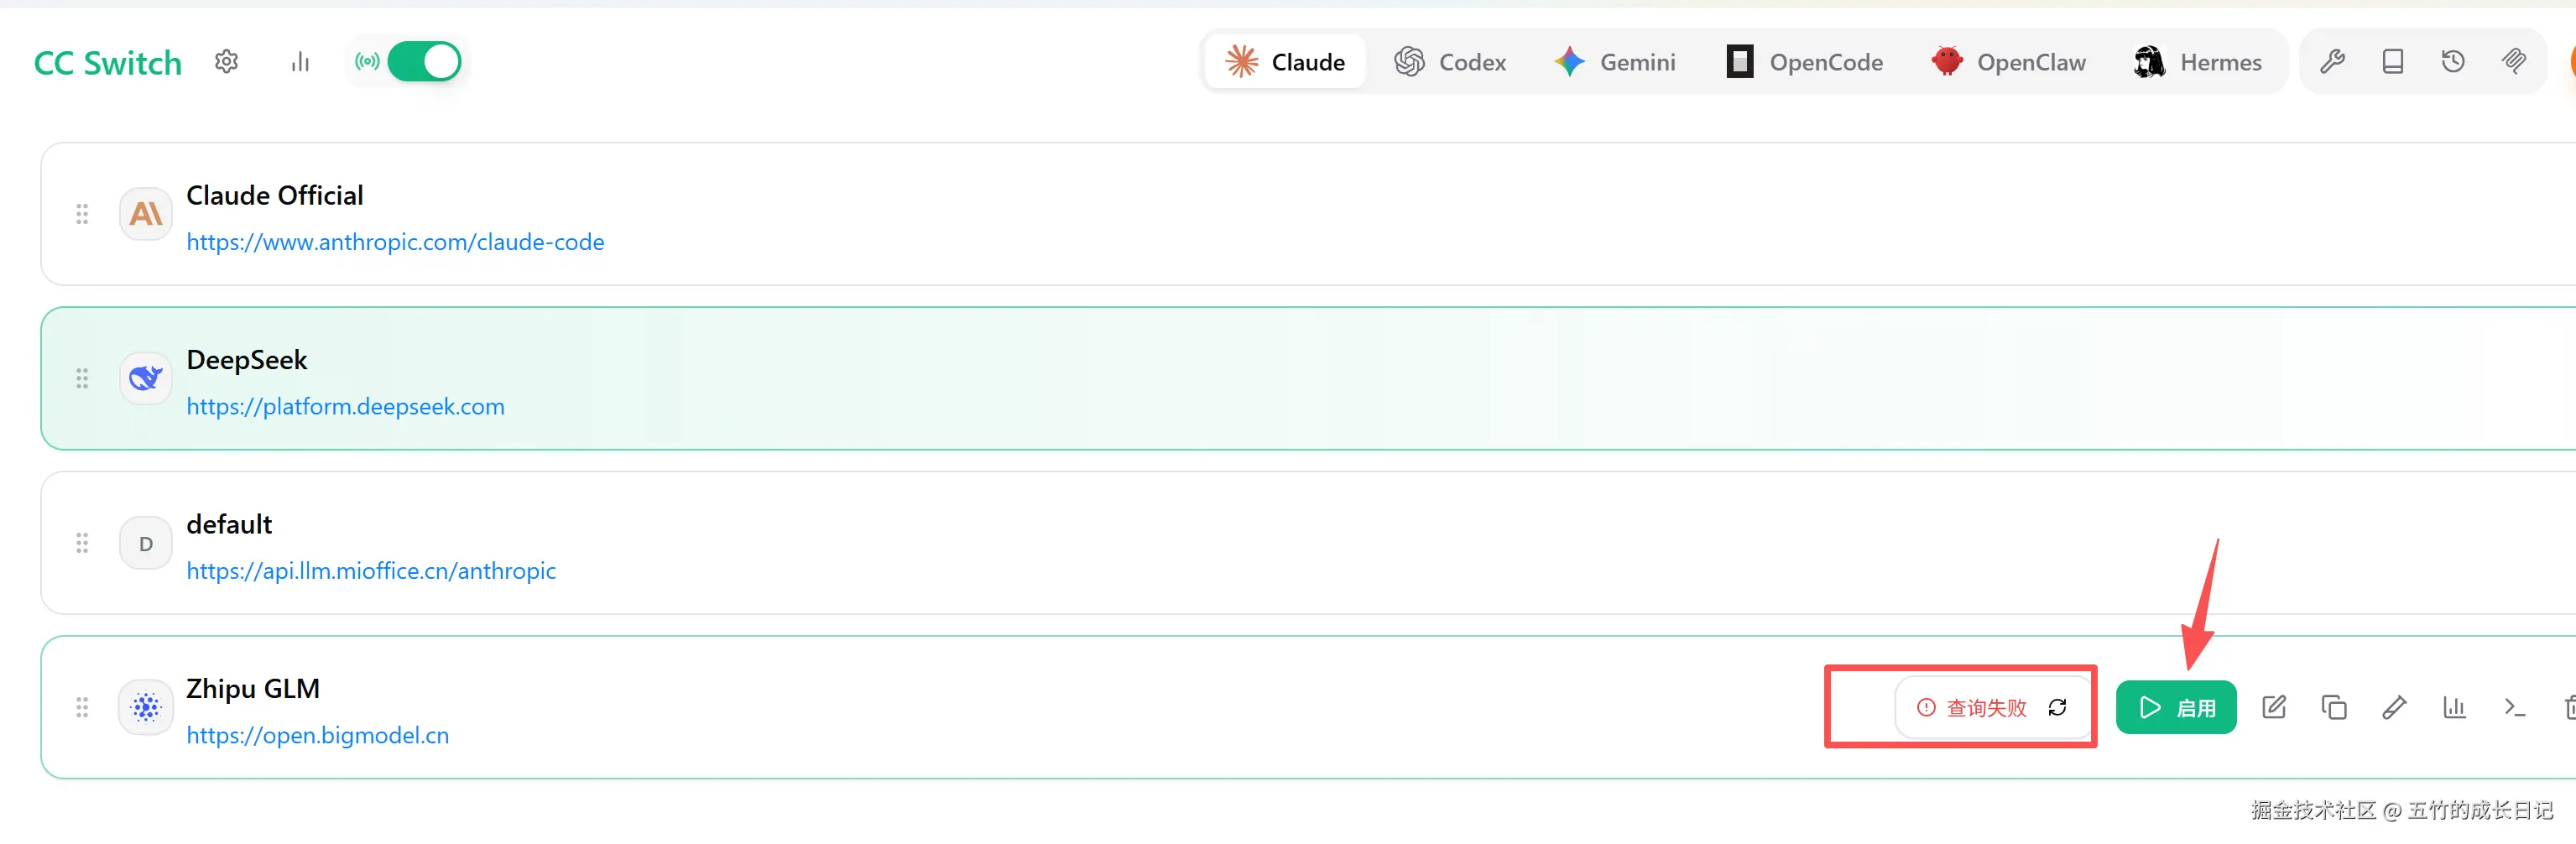Screen dimensions: 2576x844
Task: Switch to the Gemini tab
Action: [x=1614, y=62]
